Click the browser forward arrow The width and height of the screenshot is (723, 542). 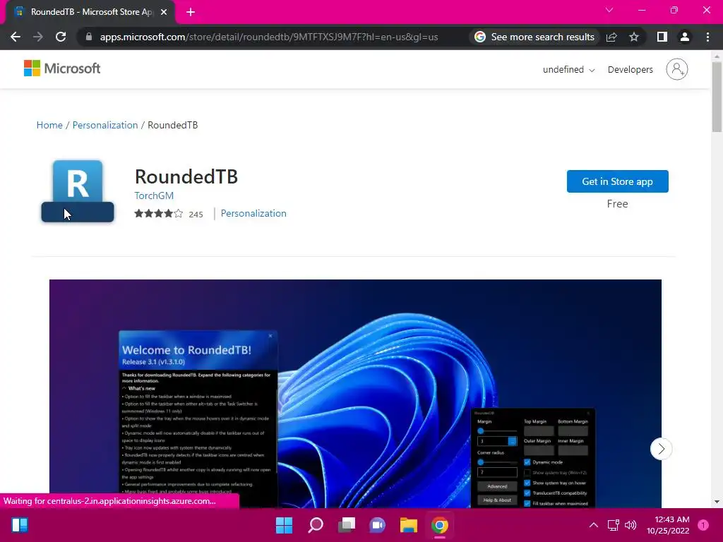coord(38,37)
